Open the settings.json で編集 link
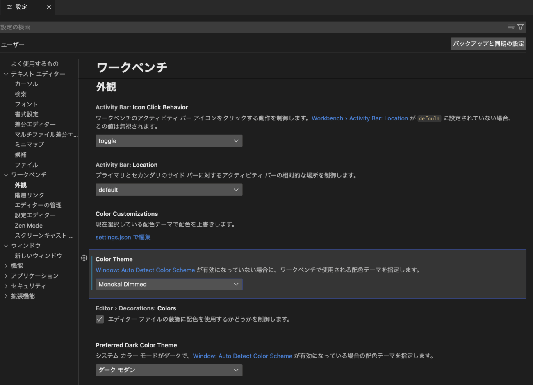This screenshot has width=533, height=385. point(123,237)
